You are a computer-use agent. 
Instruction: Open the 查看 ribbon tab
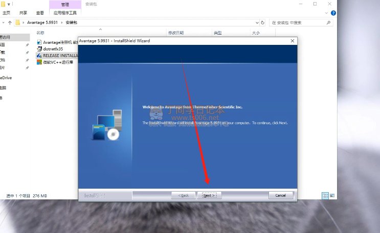[x=40, y=13]
